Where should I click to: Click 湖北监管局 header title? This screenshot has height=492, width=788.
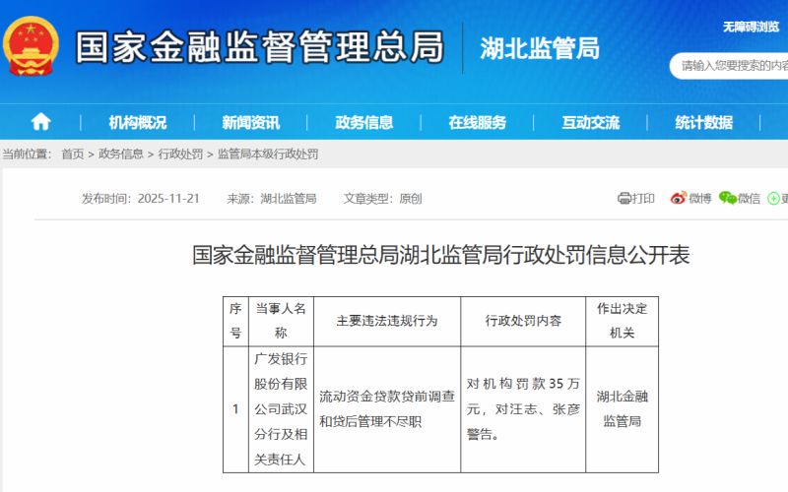click(x=540, y=48)
